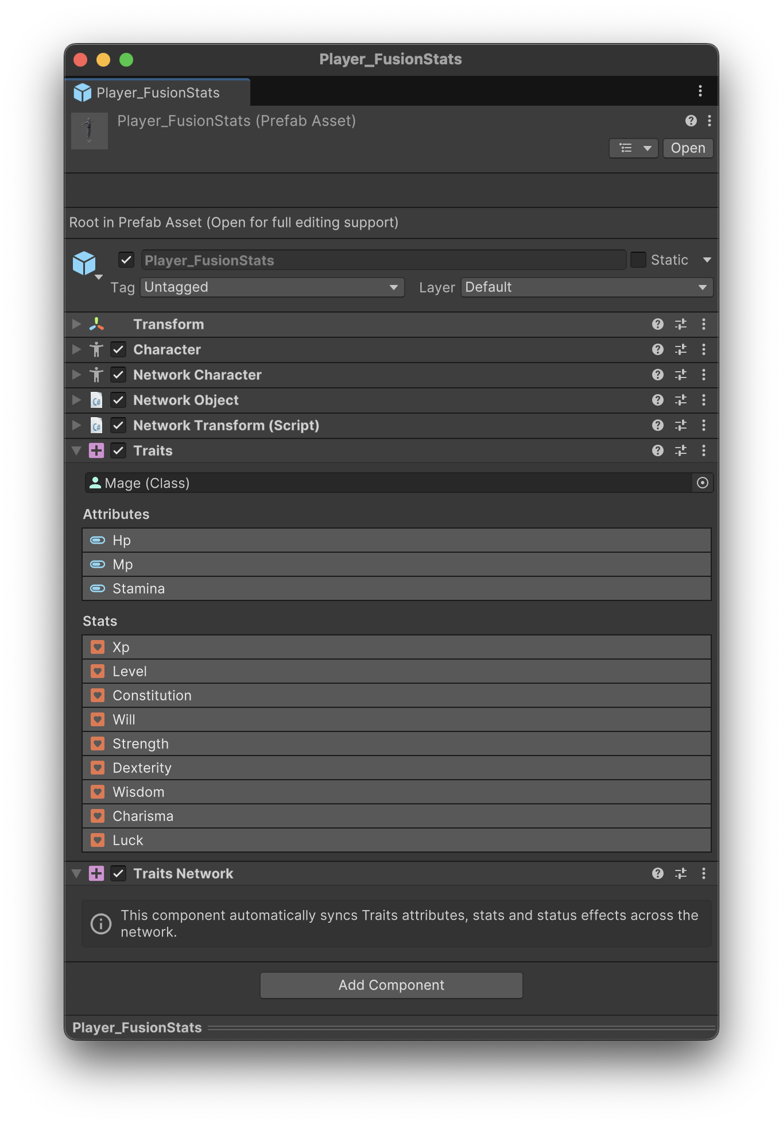Open Network Object component's three-dot menu

coord(703,400)
